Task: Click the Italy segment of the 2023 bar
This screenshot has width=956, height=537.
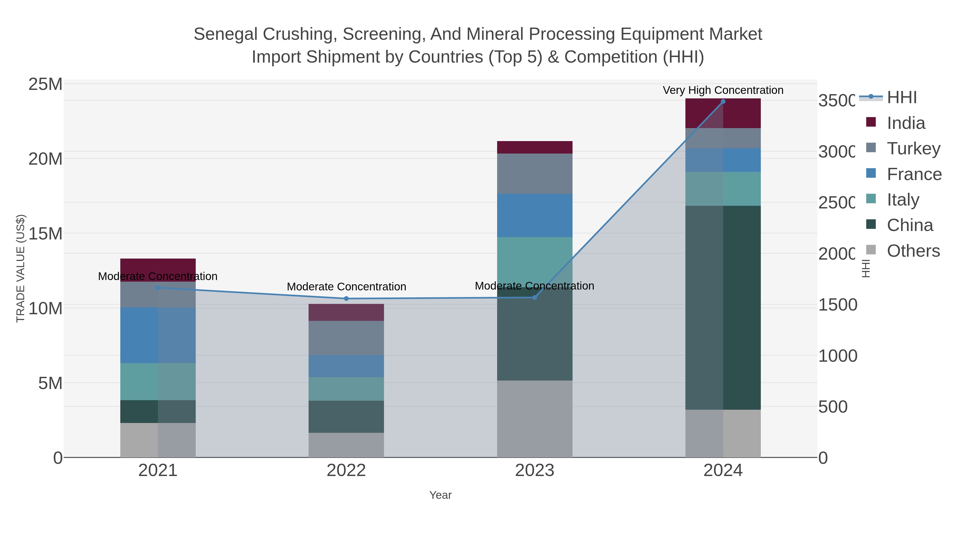Action: (x=535, y=262)
